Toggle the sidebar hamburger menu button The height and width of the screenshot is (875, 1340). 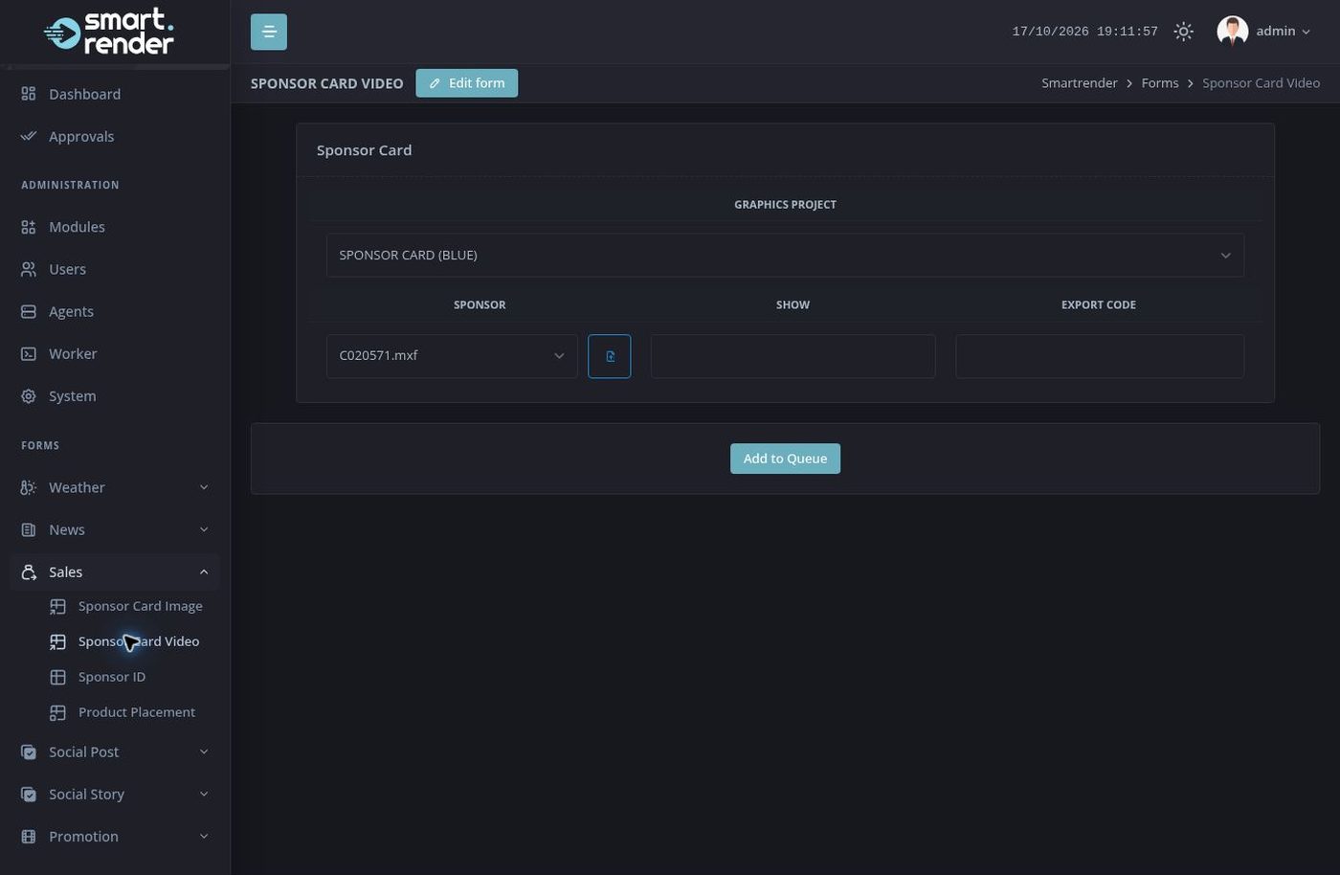coord(269,32)
